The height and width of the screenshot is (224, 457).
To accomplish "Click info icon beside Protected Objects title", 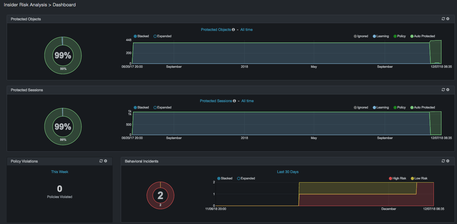I will tap(233, 30).
